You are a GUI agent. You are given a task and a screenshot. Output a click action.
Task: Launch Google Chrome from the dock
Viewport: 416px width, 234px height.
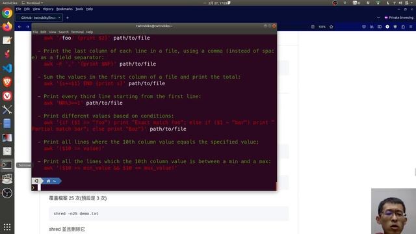pyautogui.click(x=7, y=13)
